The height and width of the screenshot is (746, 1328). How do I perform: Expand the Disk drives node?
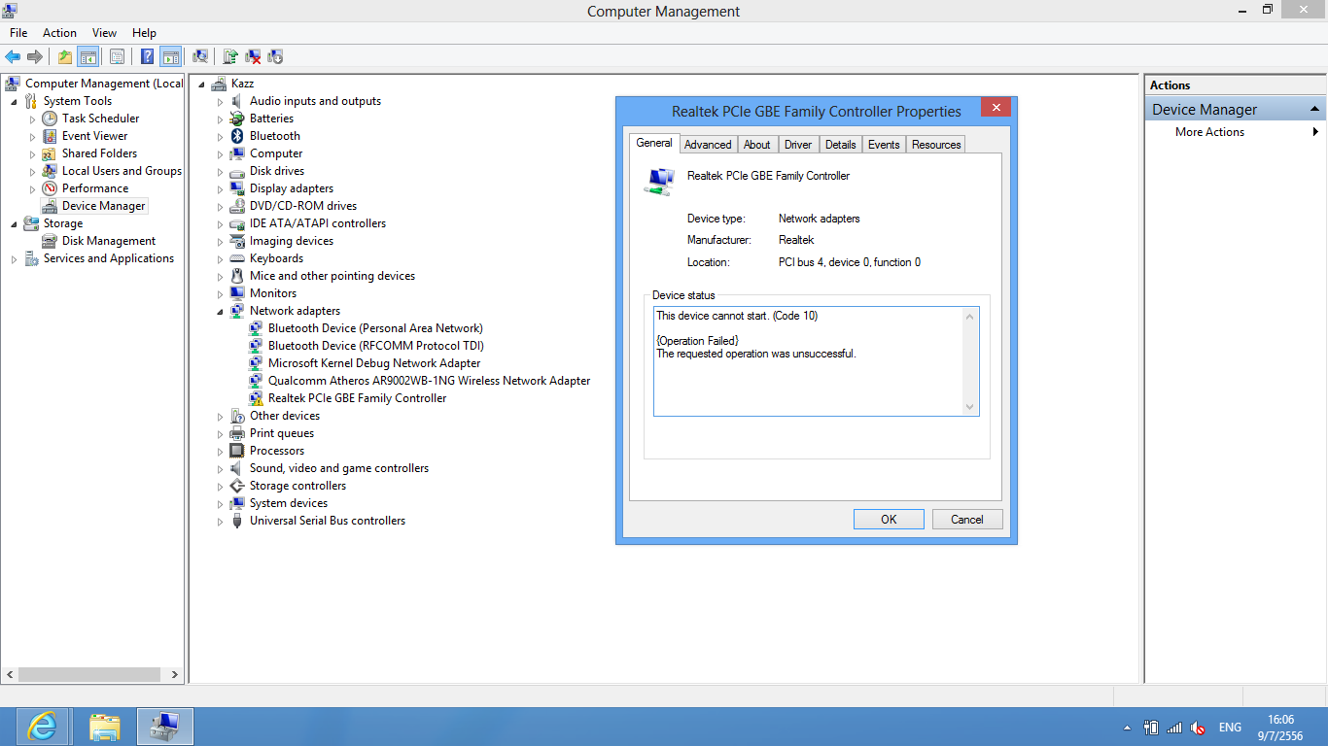[x=220, y=171]
